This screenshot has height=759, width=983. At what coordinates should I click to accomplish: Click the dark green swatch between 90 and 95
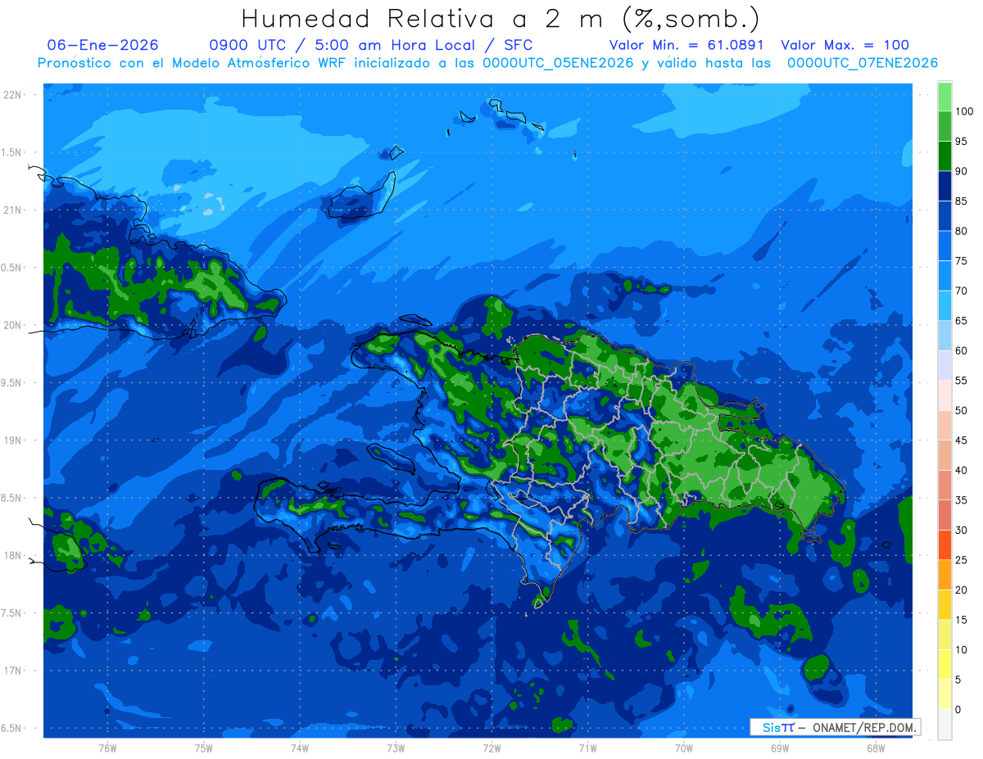tap(944, 156)
